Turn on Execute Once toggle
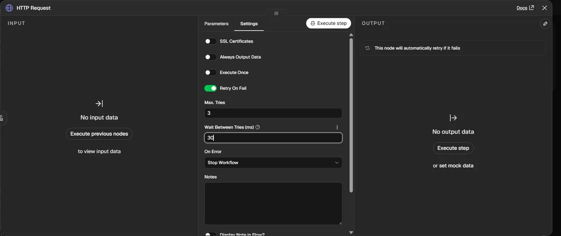This screenshot has height=236, width=561. click(x=210, y=73)
